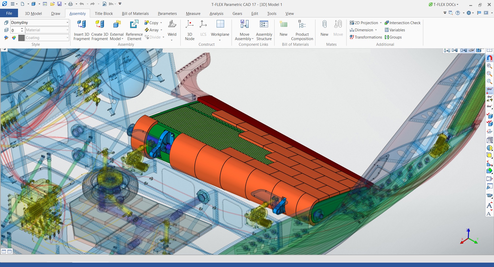494x267 pixels.
Task: Click the gray color swatch in Style
Action: (22, 38)
